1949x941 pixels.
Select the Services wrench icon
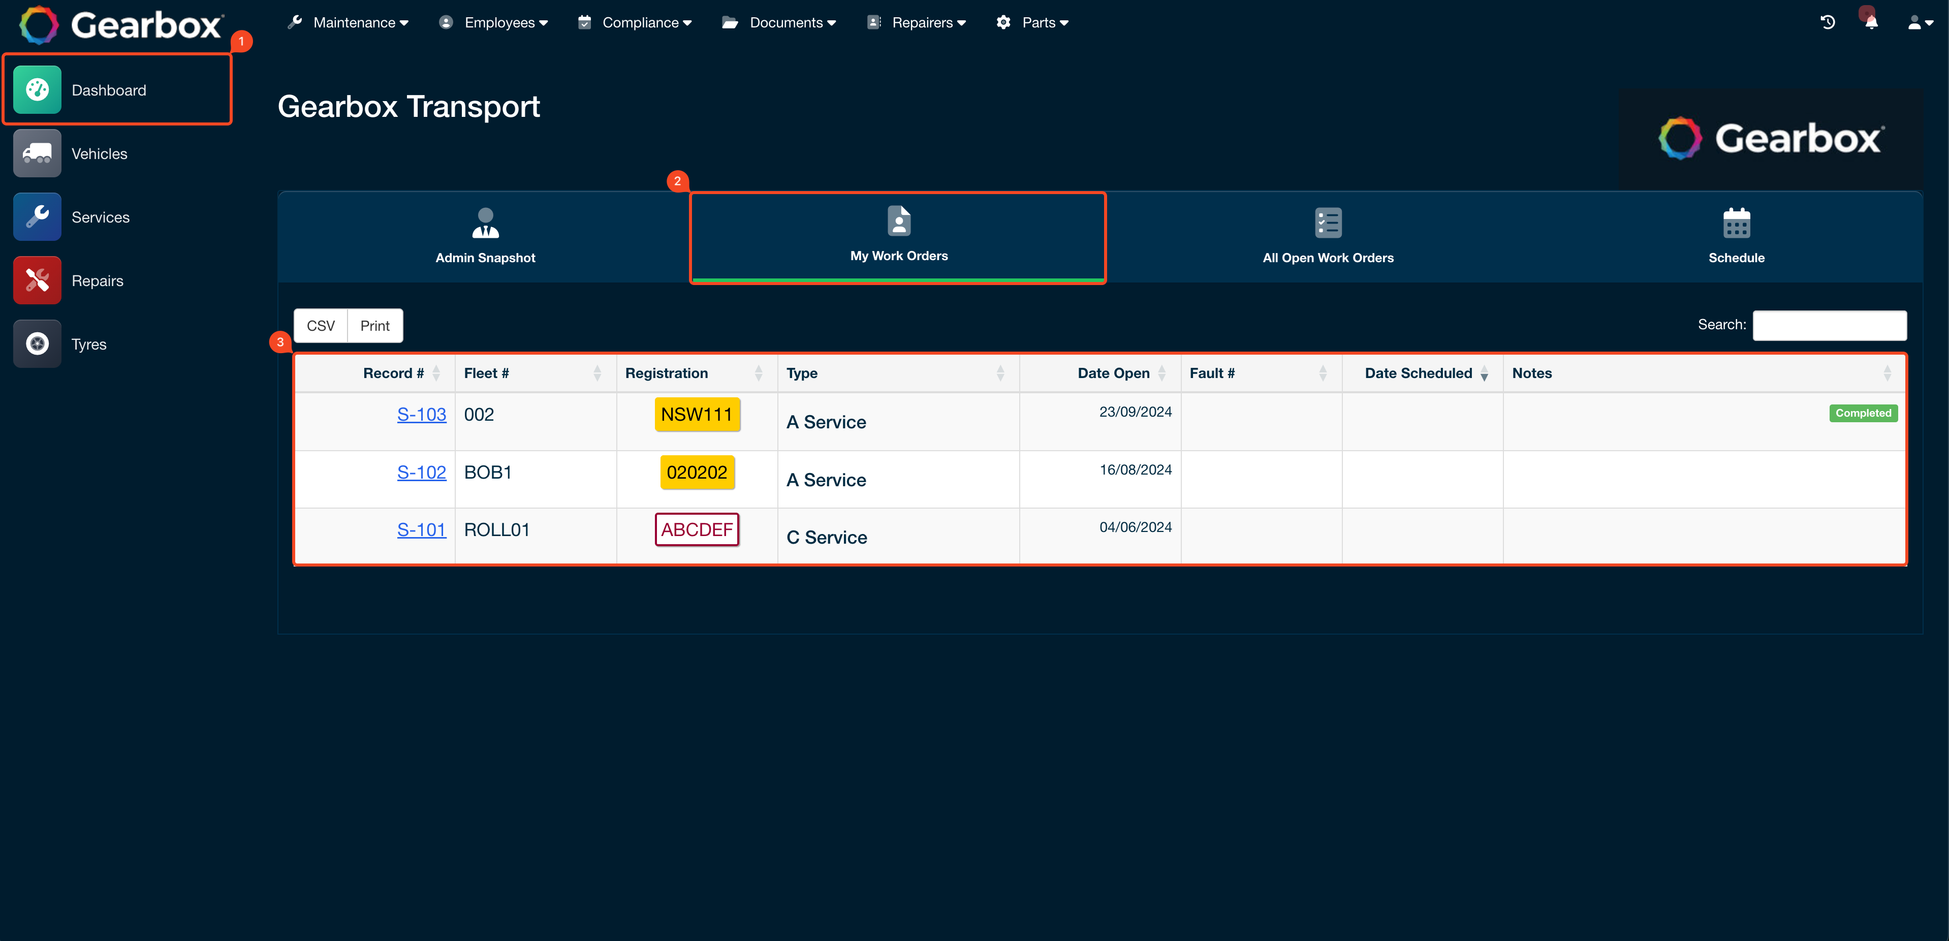37,217
